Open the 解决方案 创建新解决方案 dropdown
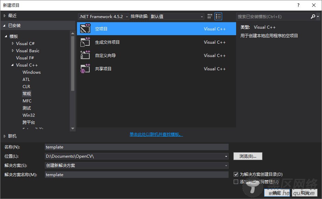The height and width of the screenshot is (199, 322). tap(137, 166)
